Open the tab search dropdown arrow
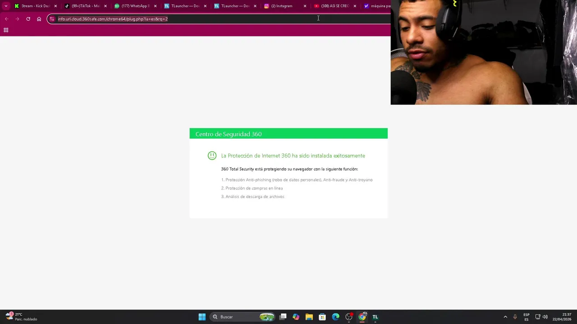The height and width of the screenshot is (324, 577). 6,6
